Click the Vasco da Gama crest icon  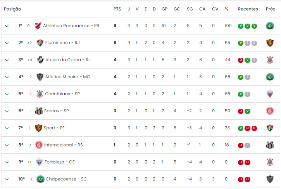tap(40, 60)
